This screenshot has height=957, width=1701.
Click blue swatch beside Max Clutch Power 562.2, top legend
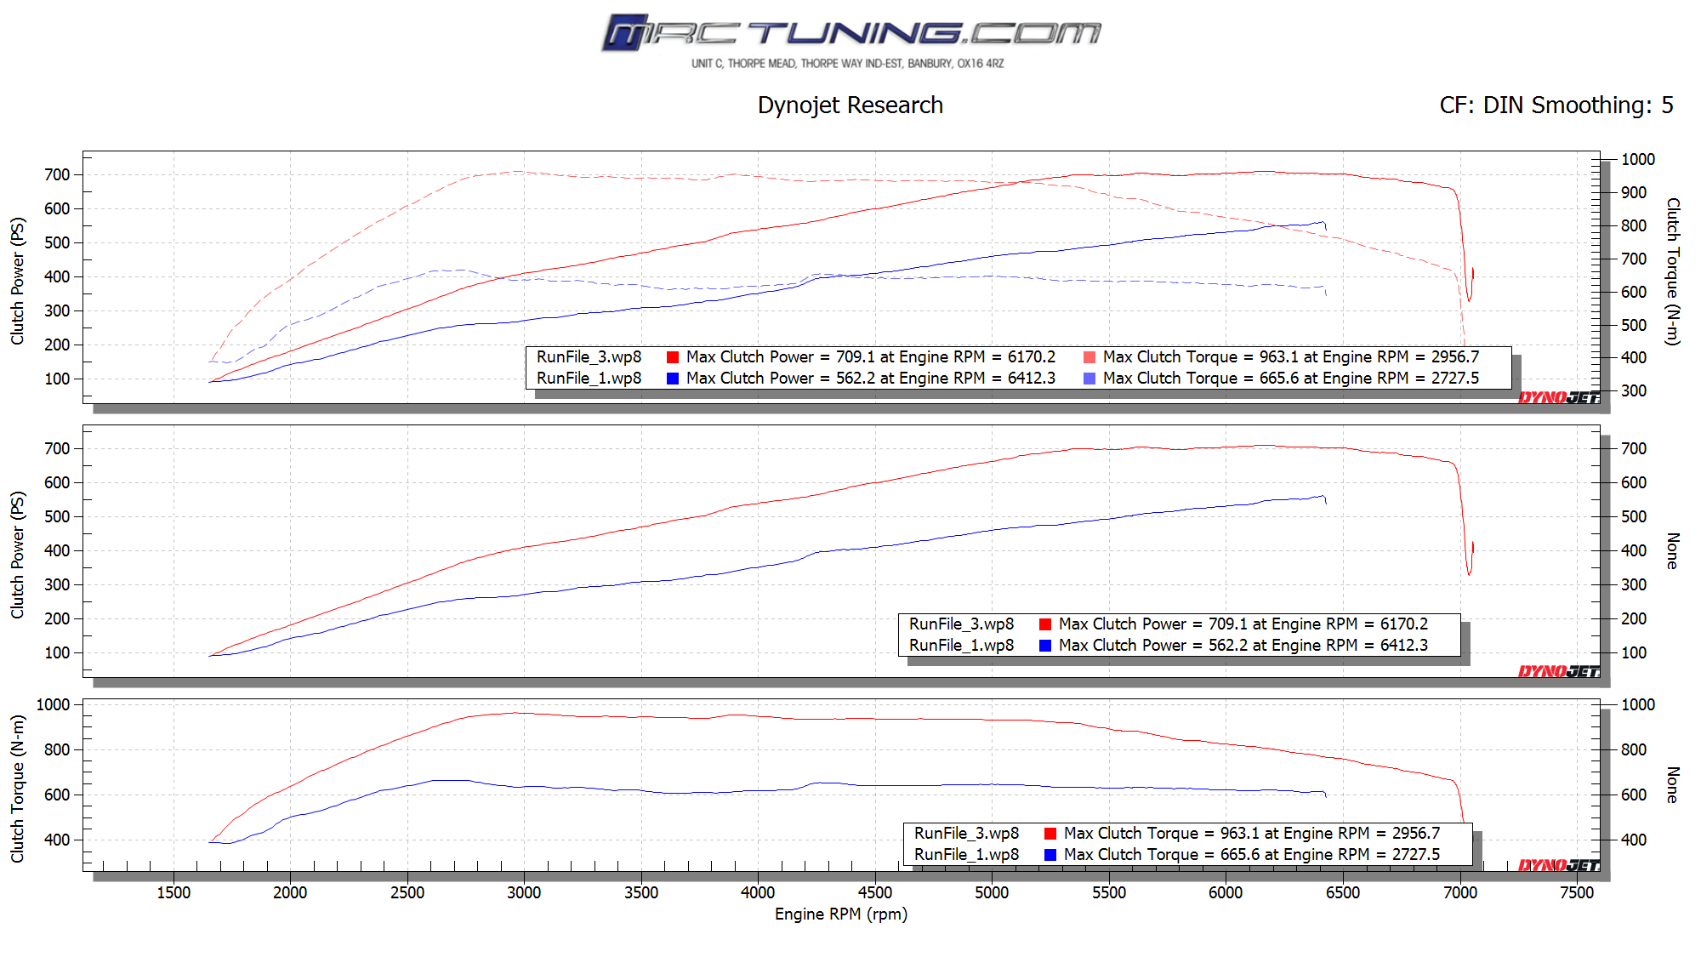point(673,379)
